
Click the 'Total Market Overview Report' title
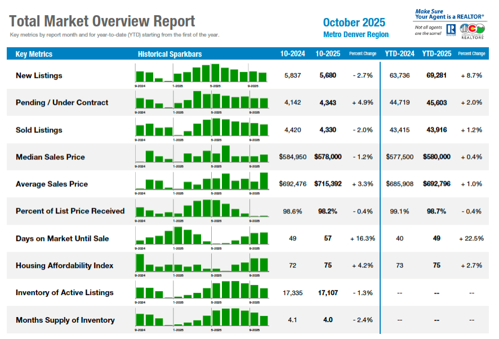103,21
